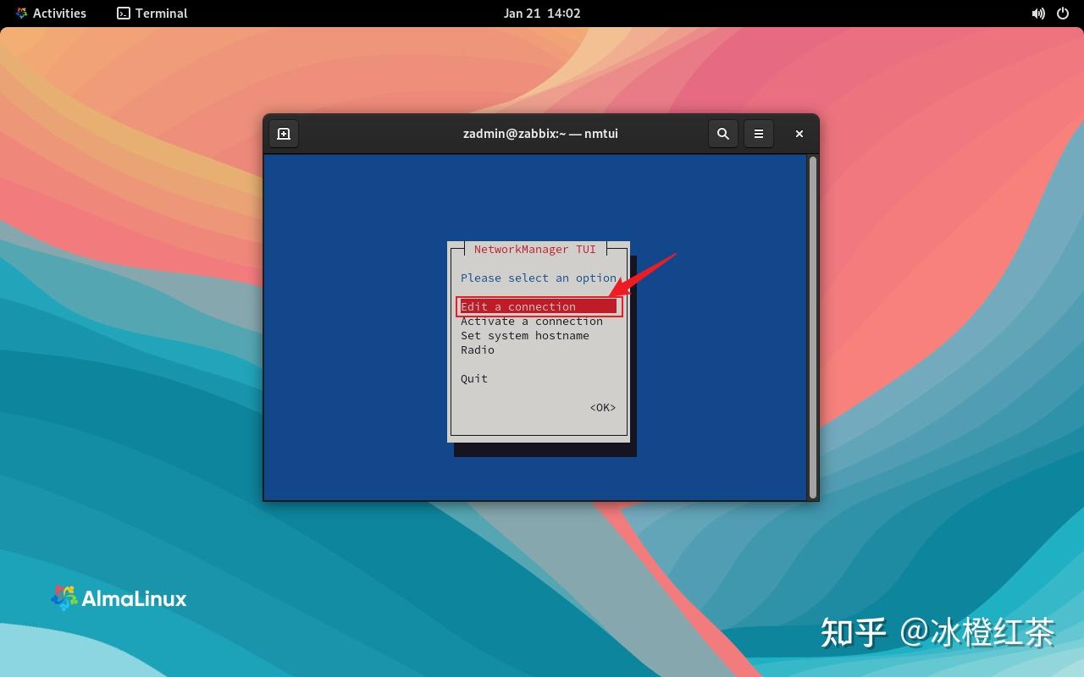1084x677 pixels.
Task: Click the power icon in top bar
Action: click(x=1063, y=14)
